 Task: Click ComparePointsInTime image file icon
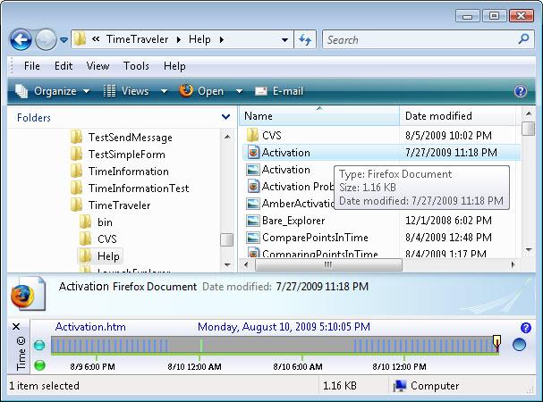click(x=253, y=238)
